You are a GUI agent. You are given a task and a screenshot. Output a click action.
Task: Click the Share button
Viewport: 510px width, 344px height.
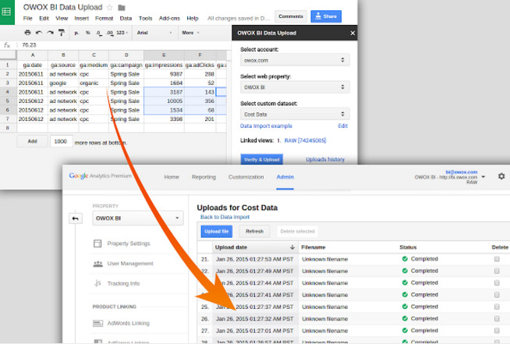(x=326, y=16)
